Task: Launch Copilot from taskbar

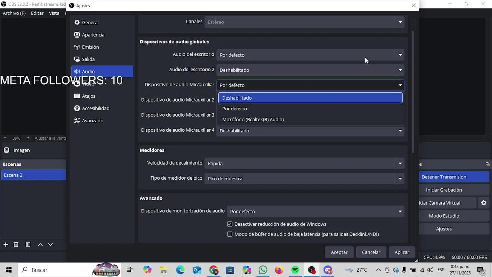Action: coord(148,270)
